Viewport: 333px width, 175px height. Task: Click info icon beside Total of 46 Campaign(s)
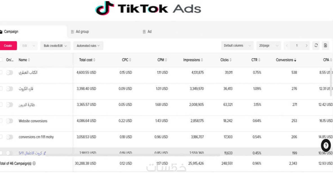pos(34,163)
